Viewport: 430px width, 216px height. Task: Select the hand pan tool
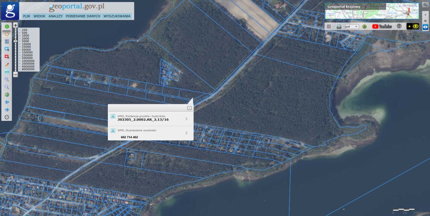(7, 33)
